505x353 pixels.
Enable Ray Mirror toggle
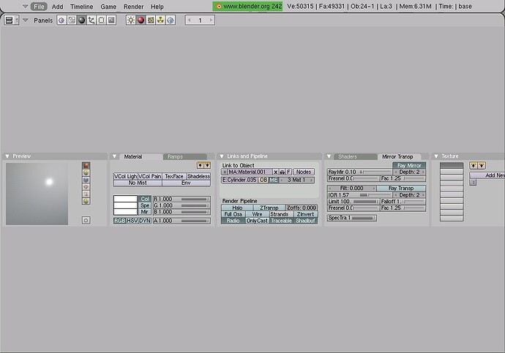pyautogui.click(x=409, y=165)
